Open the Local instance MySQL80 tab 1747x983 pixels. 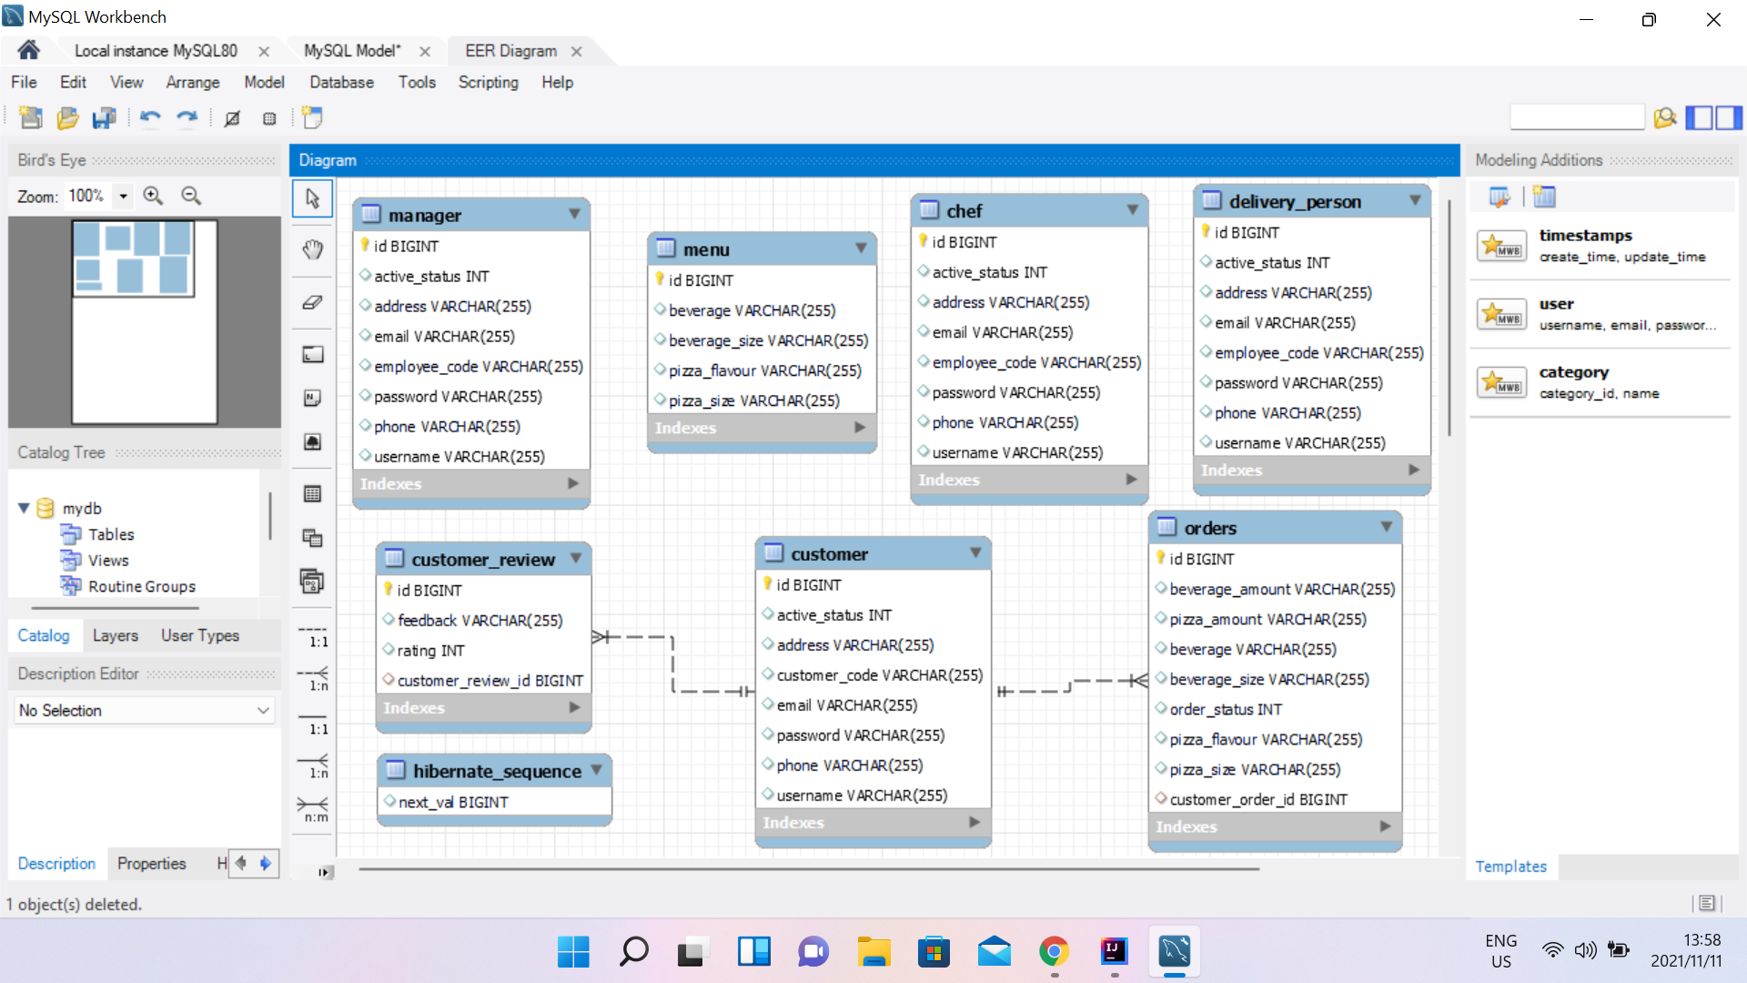pos(155,51)
